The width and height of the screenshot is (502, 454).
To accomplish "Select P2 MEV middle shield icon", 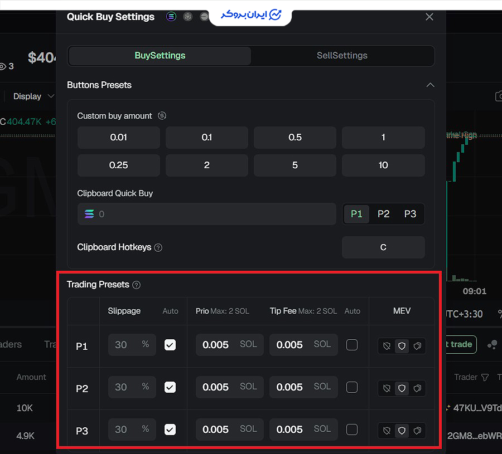I will click(x=402, y=388).
